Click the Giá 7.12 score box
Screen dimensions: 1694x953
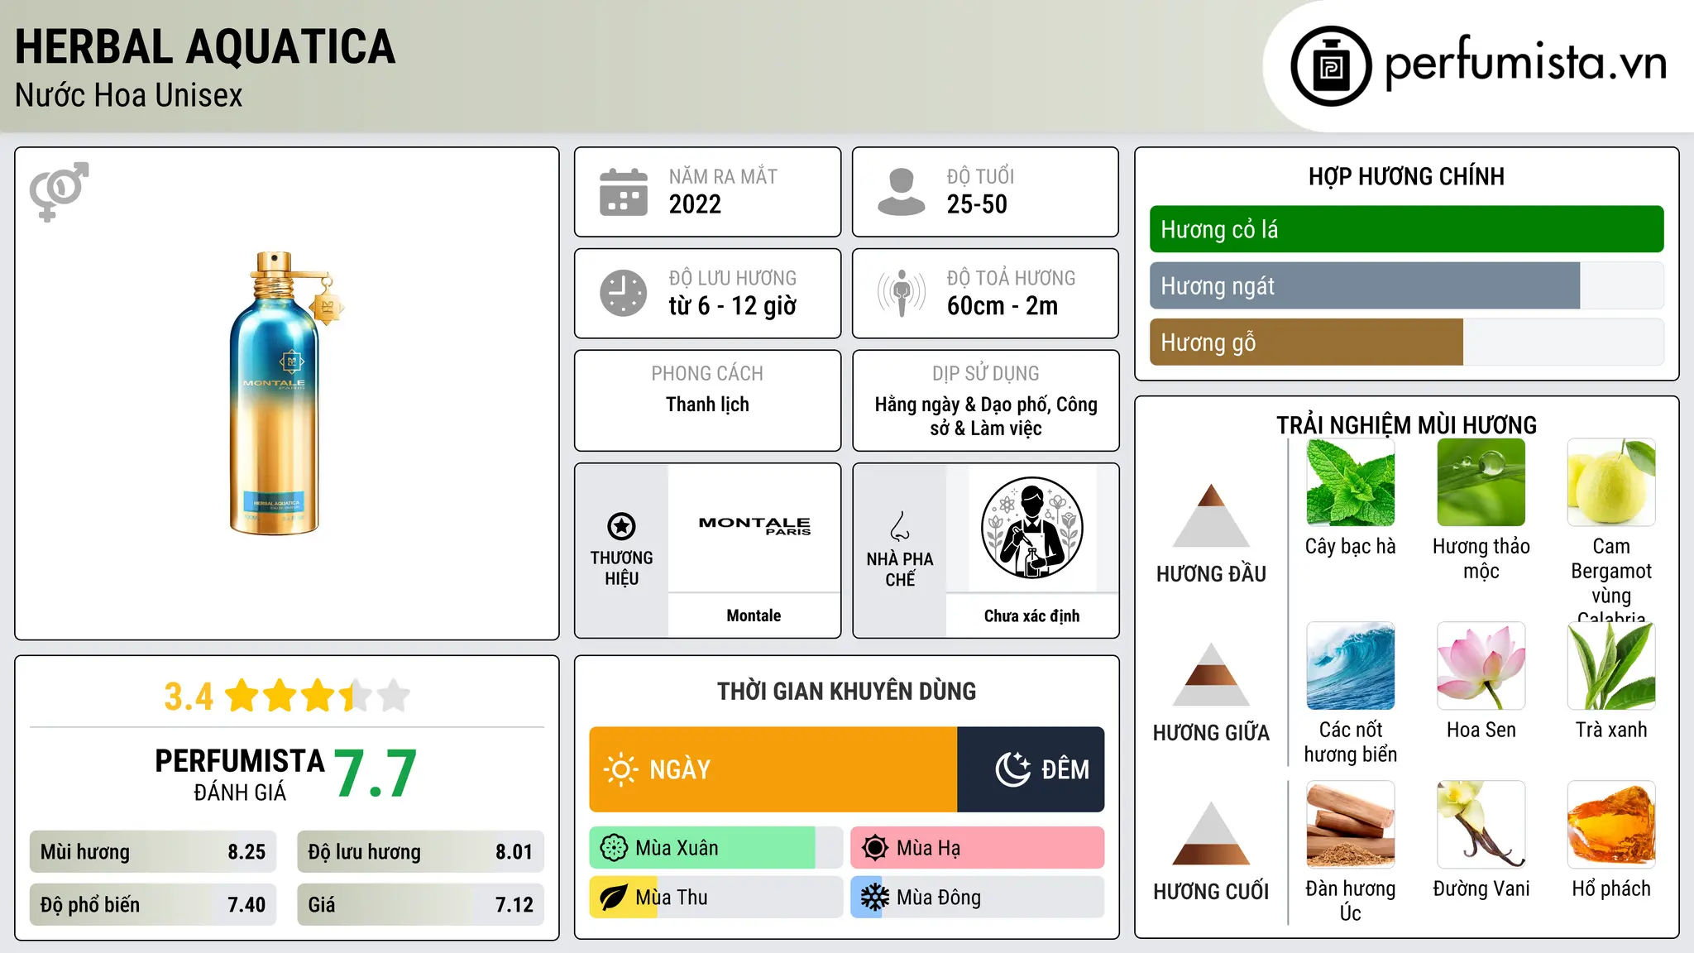coord(420,905)
